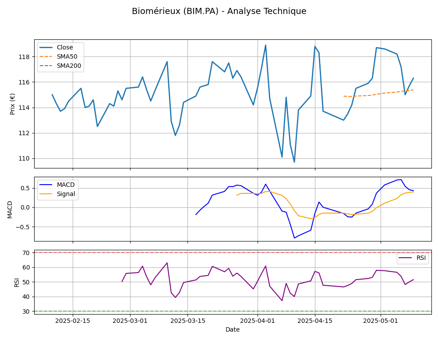438x350 pixels.
Task: Click the 0.0 tick on the MACD axis
Action: (x=25, y=208)
